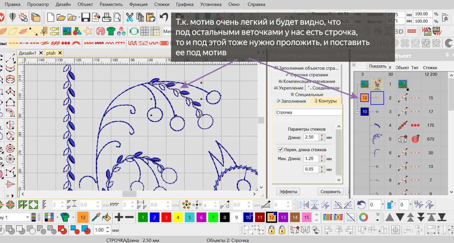The image size is (454, 243).
Task: Click the green embroidery hoop icon
Action: (134, 31)
